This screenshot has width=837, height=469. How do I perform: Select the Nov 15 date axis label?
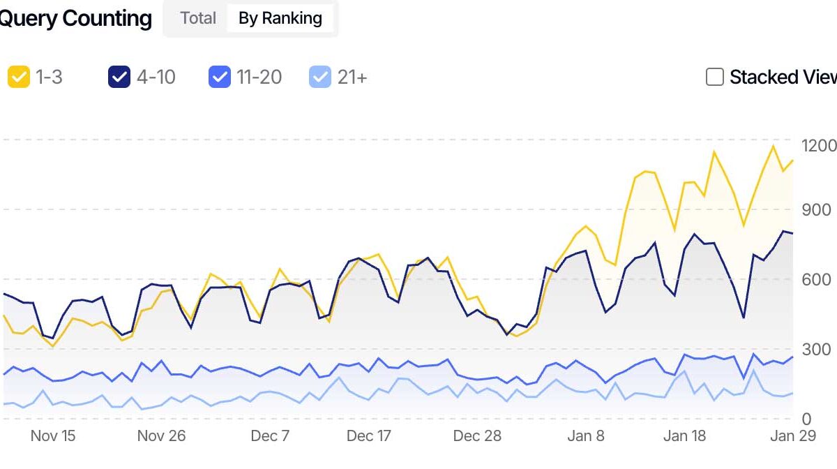[x=53, y=436]
